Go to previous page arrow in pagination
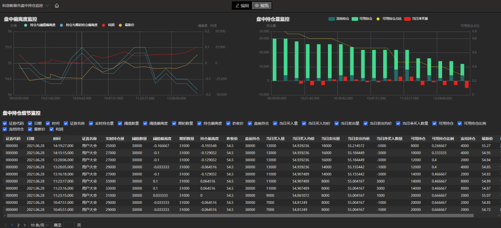This screenshot has width=501, height=228. 6,225
